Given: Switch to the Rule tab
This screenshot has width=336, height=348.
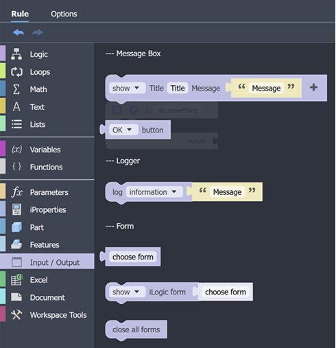Looking at the screenshot, I should tap(20, 14).
